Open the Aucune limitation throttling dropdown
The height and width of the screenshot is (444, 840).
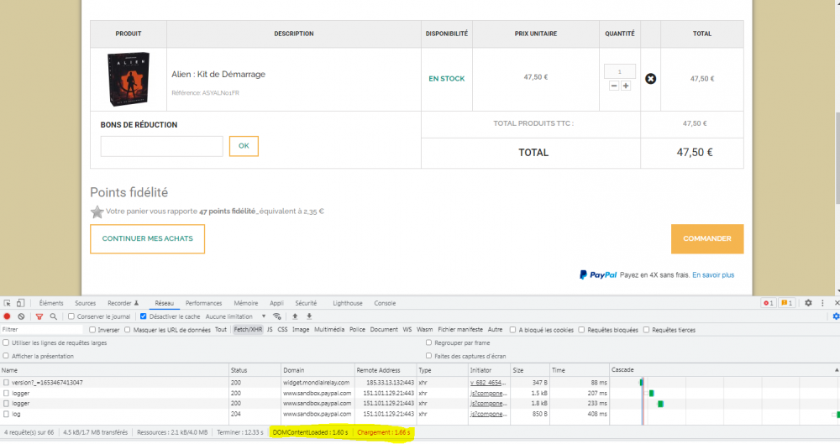[234, 316]
